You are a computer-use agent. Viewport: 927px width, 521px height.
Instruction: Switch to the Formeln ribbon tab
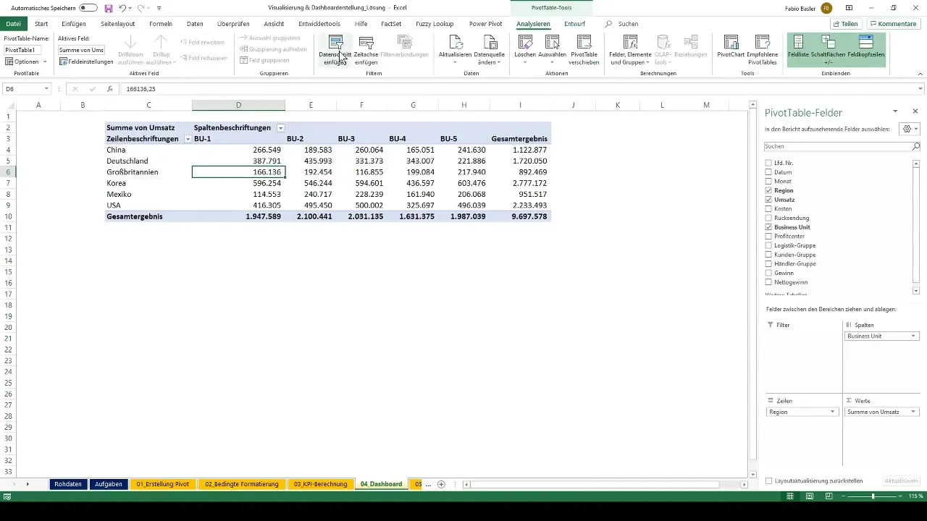click(x=161, y=24)
